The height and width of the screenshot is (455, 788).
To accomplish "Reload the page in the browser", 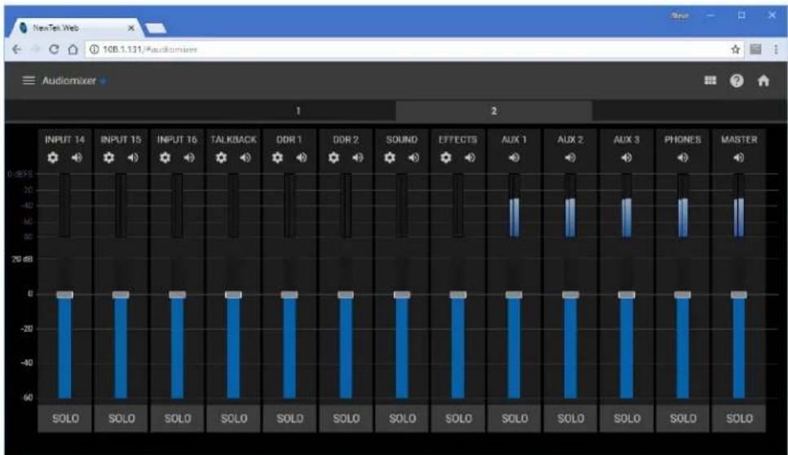I will pyautogui.click(x=54, y=49).
